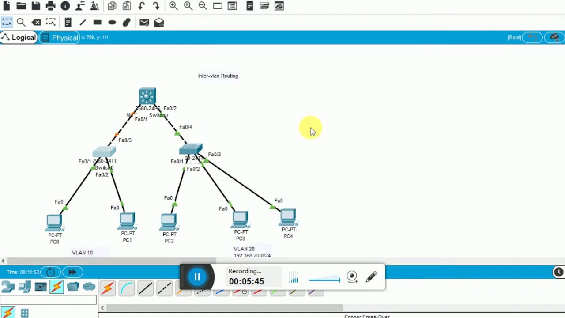Activate the Delete tool
Image resolution: width=565 pixels, height=318 pixels.
(x=36, y=22)
